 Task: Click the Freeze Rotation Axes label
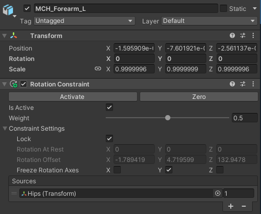48,170
